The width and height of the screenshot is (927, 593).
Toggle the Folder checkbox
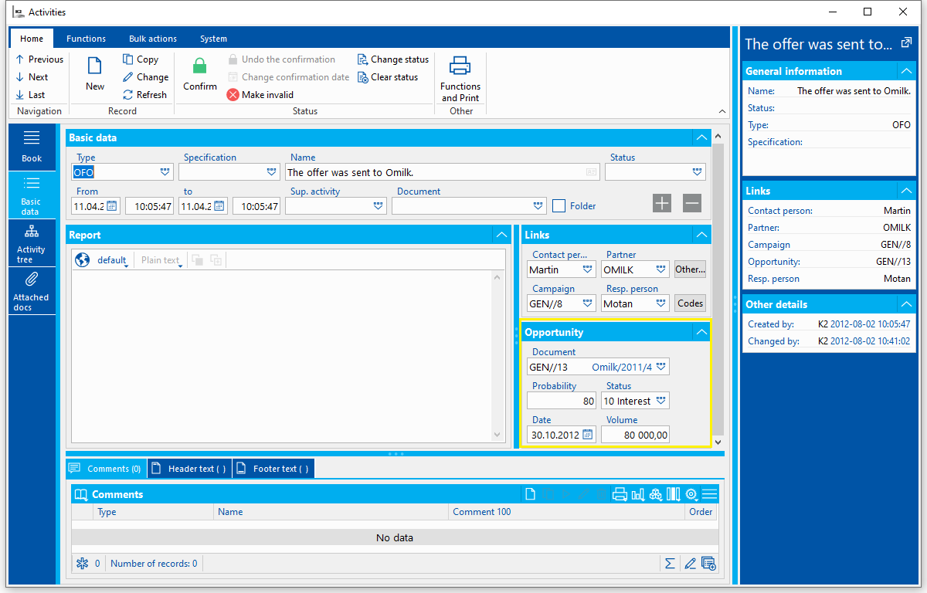pos(559,206)
